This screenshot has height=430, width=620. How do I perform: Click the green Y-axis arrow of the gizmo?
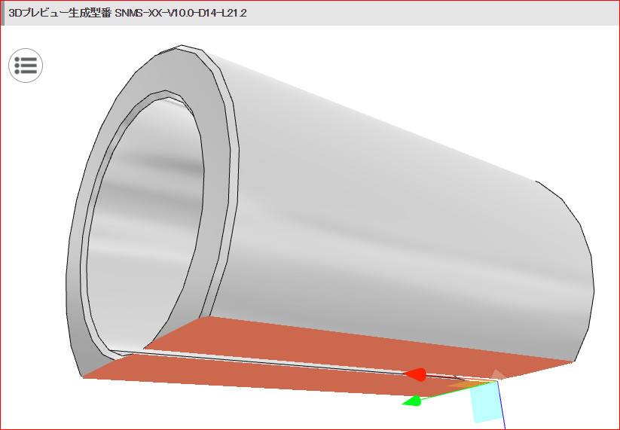point(411,401)
